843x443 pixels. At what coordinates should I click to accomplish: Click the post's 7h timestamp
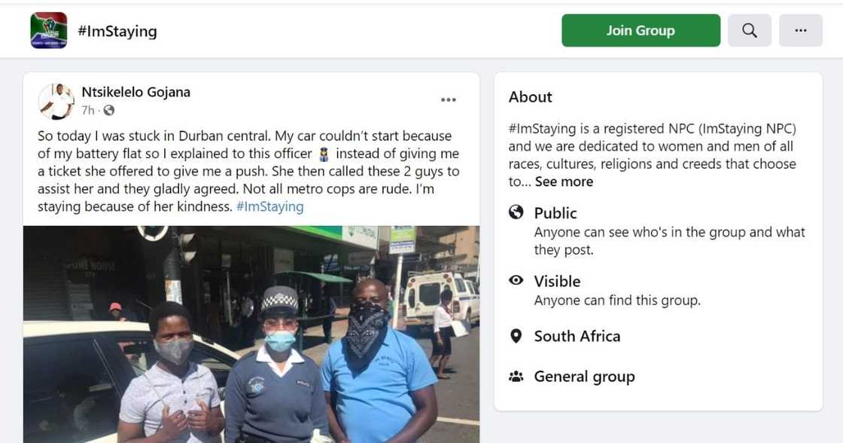[88, 111]
